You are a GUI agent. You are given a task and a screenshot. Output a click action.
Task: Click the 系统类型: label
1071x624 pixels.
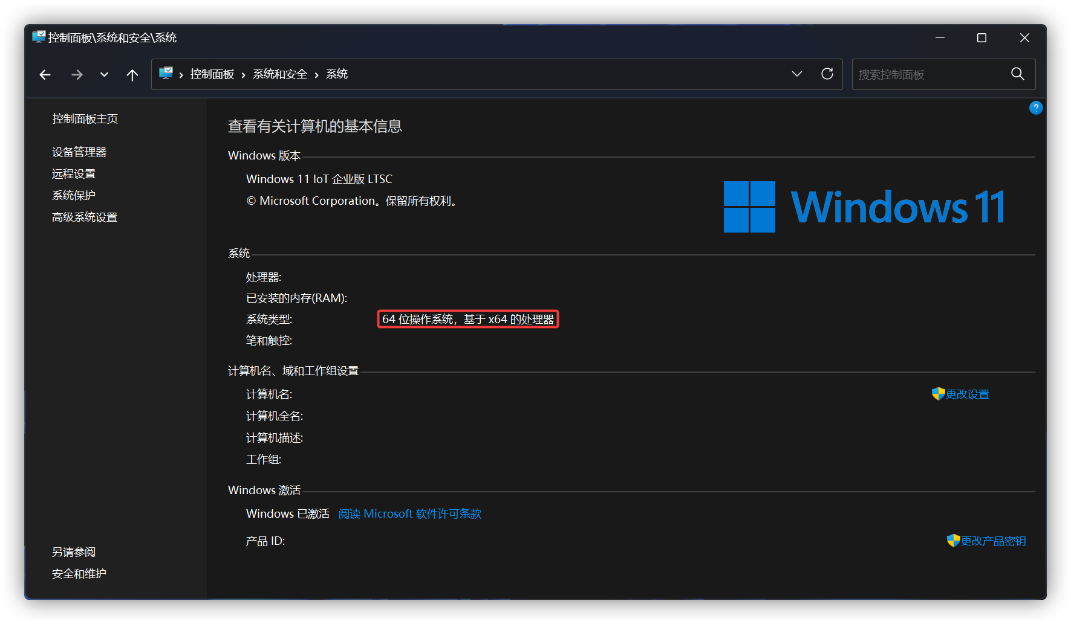click(x=269, y=320)
